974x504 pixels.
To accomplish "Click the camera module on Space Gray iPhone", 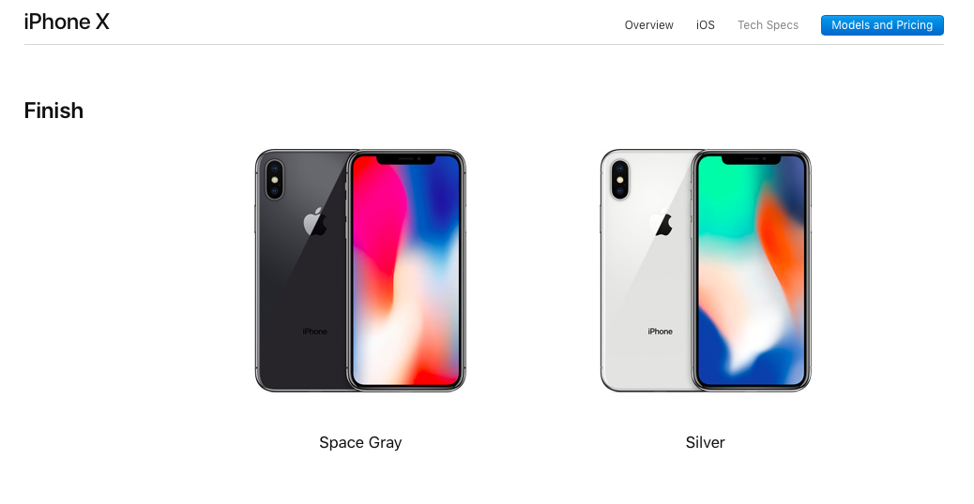I will 275,180.
